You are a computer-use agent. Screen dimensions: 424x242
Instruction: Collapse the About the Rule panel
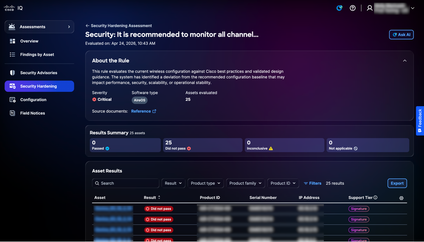pos(405,61)
